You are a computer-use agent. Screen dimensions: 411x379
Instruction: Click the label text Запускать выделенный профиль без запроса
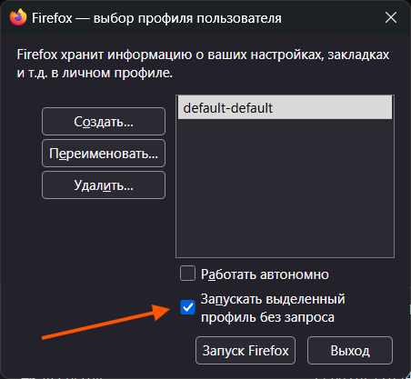click(x=273, y=308)
